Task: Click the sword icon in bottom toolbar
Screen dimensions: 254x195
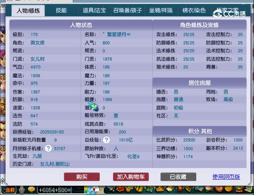Action: [111, 189]
